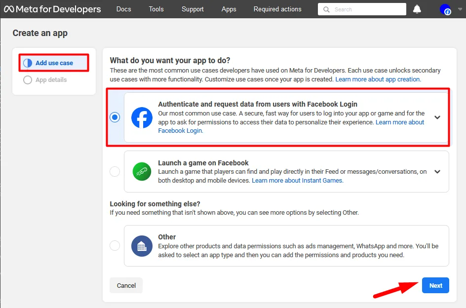466x308 pixels.
Task: Click the Add use case step icon
Action: [28, 63]
